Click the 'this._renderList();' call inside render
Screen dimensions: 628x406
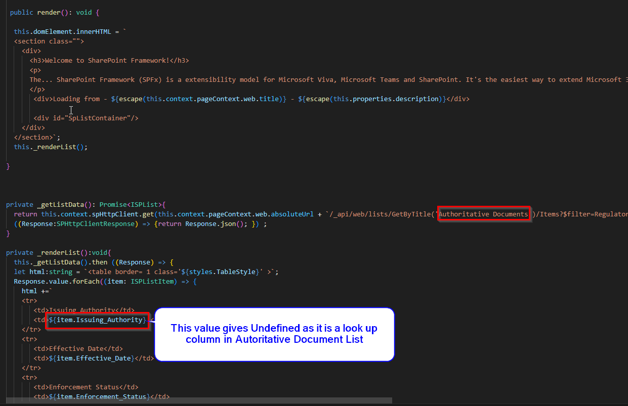(51, 147)
